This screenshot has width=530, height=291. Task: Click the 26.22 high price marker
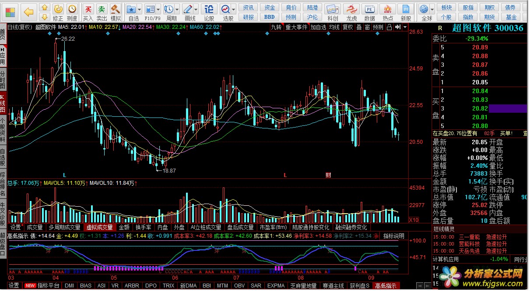click(x=68, y=39)
